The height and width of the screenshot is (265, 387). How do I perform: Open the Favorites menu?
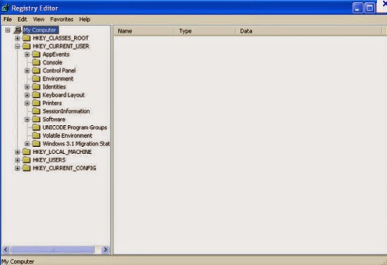(62, 19)
